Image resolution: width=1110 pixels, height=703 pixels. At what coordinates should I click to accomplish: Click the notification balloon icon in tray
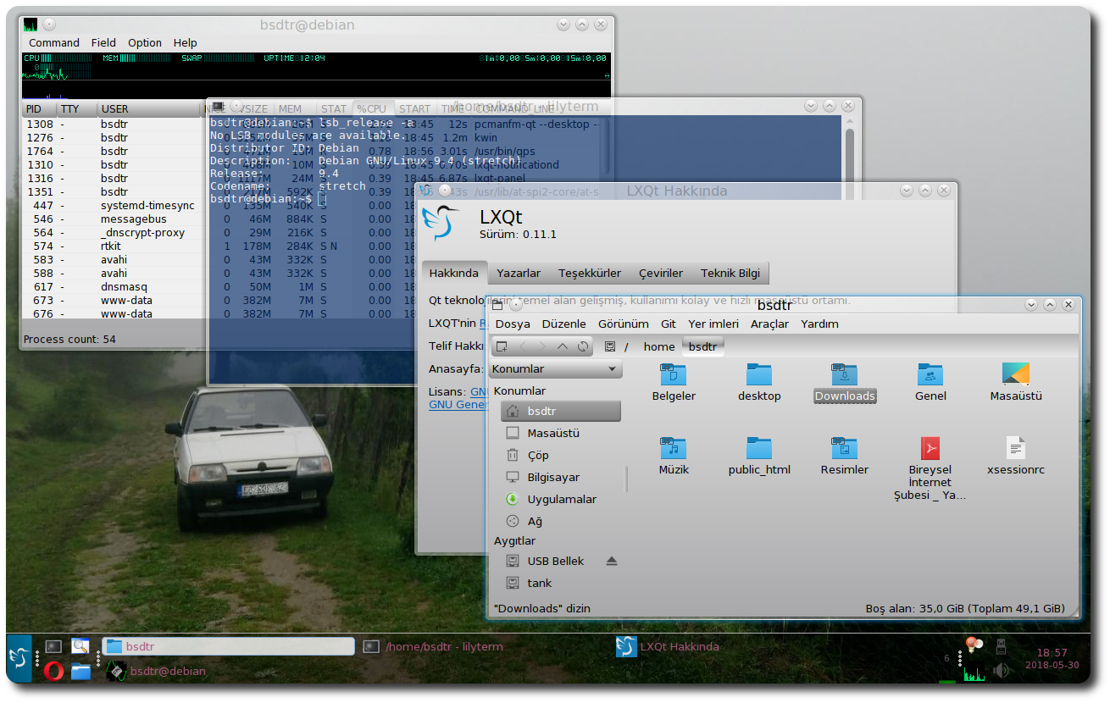pyautogui.click(x=974, y=645)
